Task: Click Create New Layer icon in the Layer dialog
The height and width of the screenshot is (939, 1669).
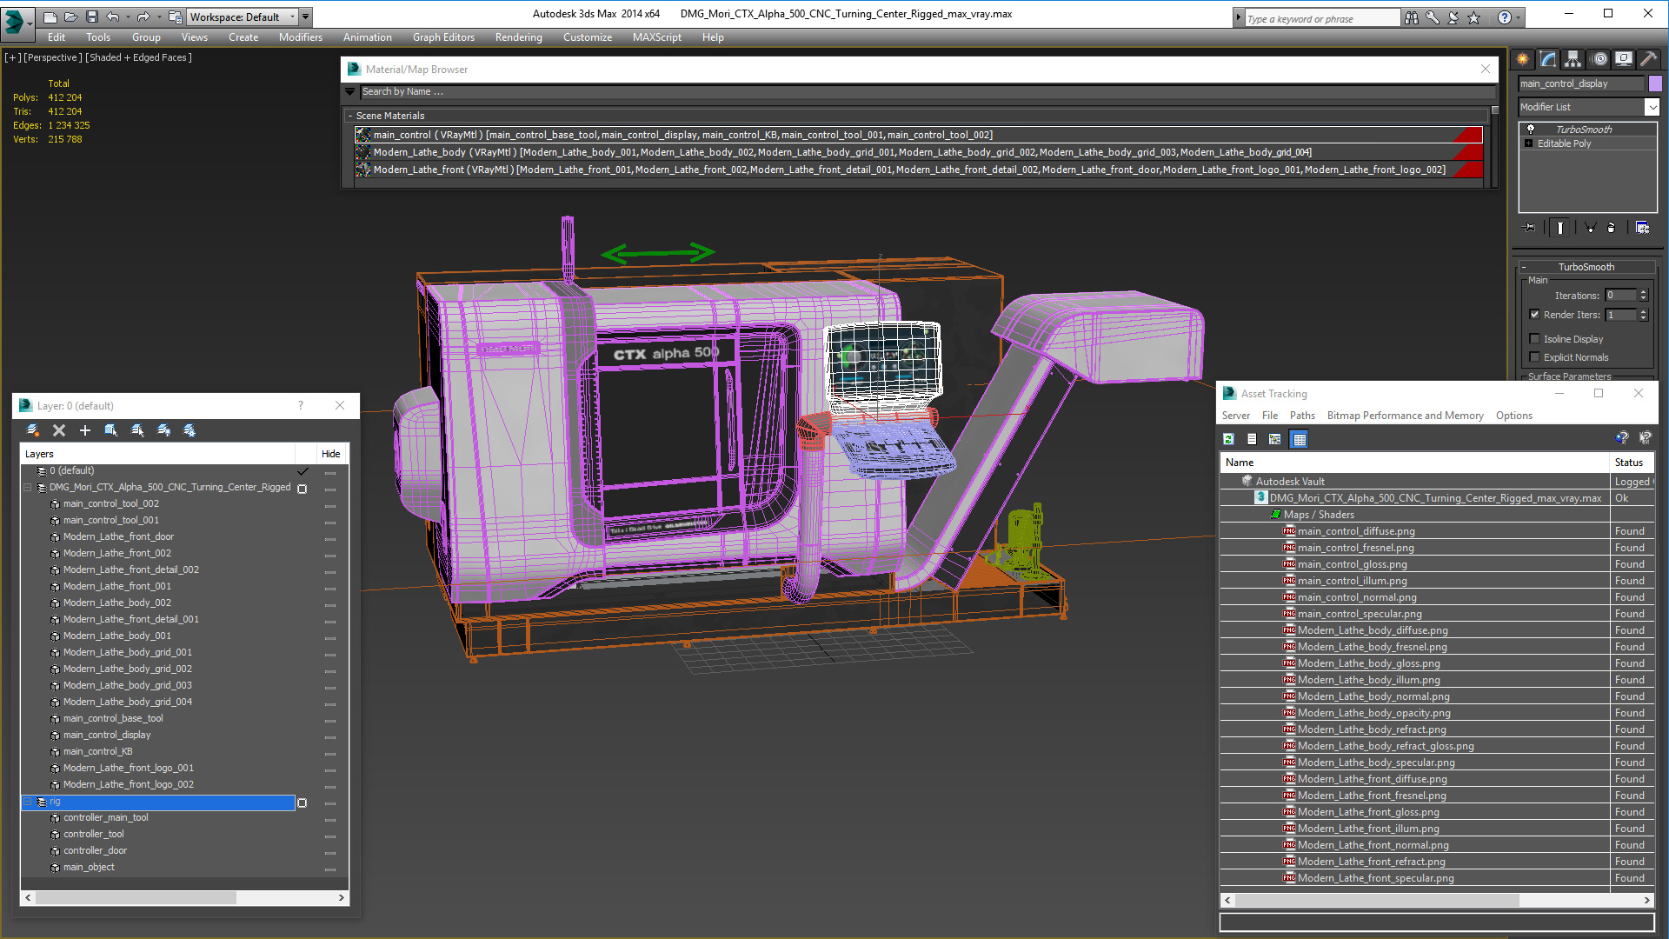Action: coord(33,430)
